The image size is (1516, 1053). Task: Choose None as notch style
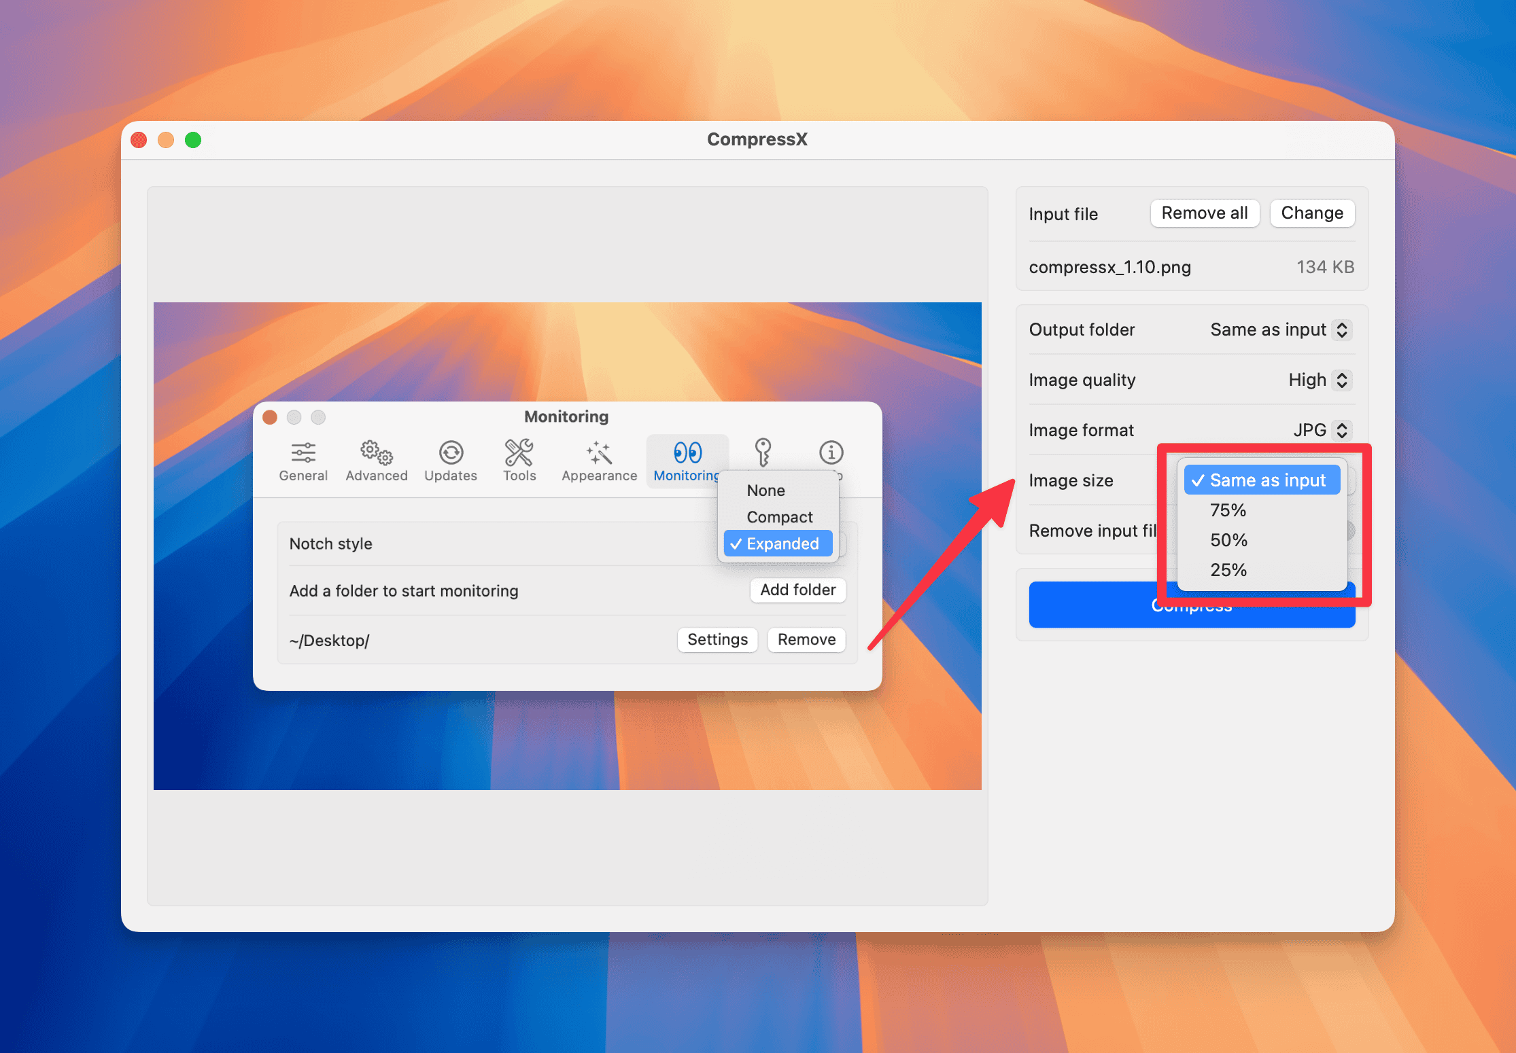(x=766, y=490)
